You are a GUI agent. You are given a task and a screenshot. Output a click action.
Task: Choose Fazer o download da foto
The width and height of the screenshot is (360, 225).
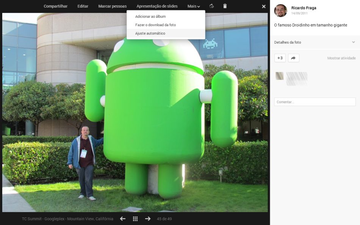click(155, 25)
